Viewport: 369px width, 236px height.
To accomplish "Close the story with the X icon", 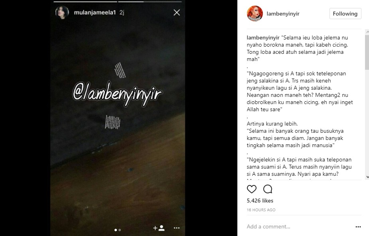I will [x=177, y=12].
